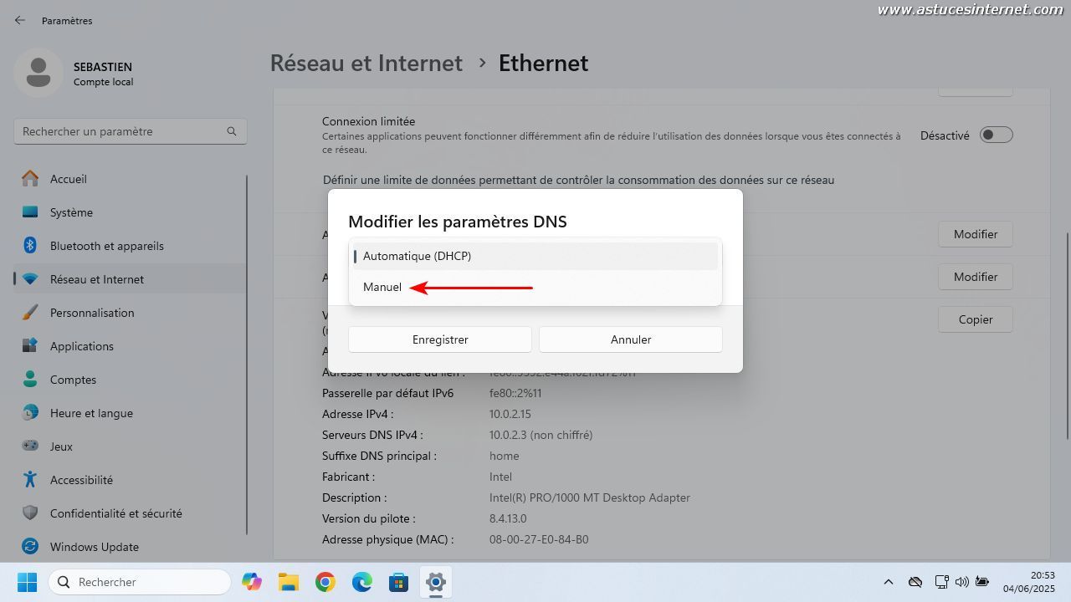This screenshot has width=1071, height=602.
Task: Toggle the Connexion limitée switch
Action: point(997,135)
